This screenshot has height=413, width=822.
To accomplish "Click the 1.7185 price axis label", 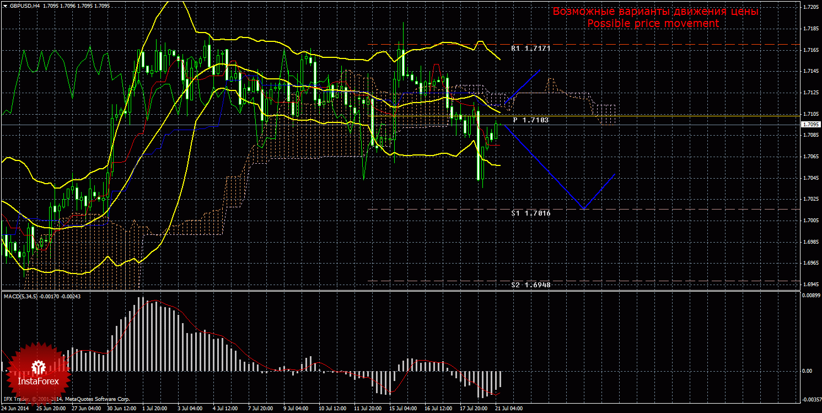I will pos(810,29).
